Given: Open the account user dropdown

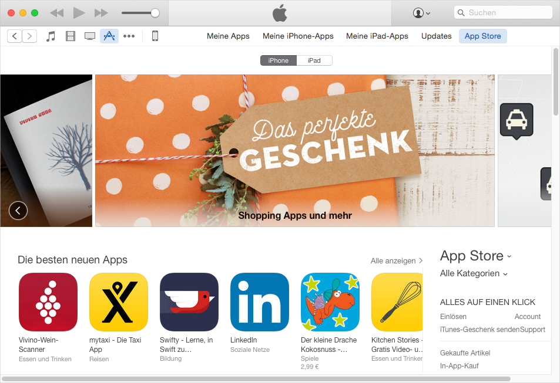Looking at the screenshot, I should 421,13.
